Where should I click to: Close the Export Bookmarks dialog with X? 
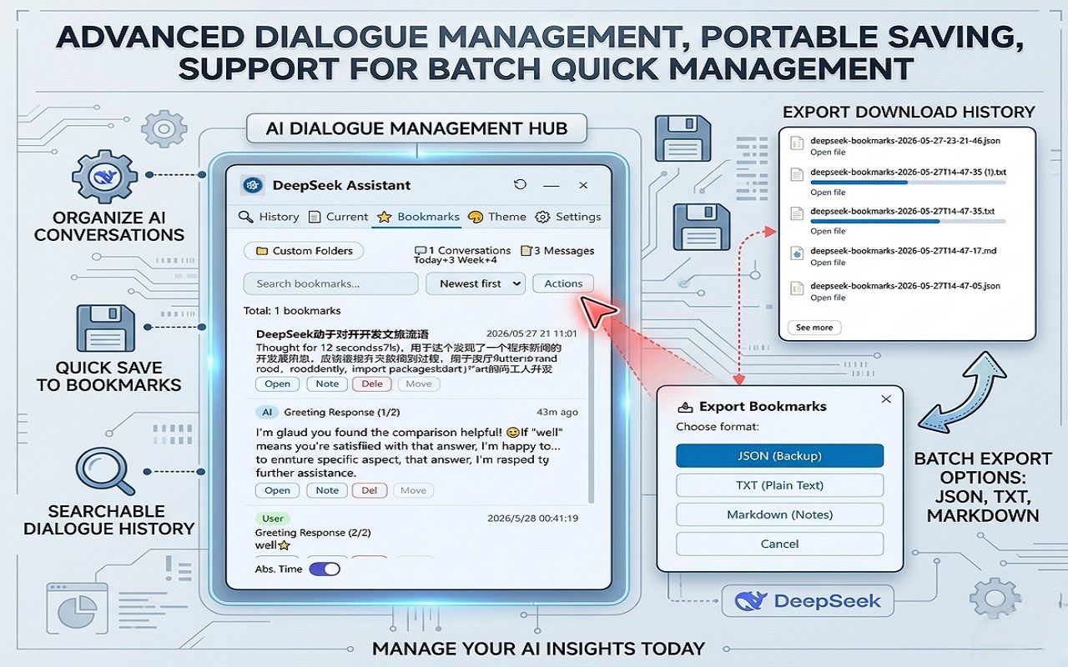coord(886,399)
